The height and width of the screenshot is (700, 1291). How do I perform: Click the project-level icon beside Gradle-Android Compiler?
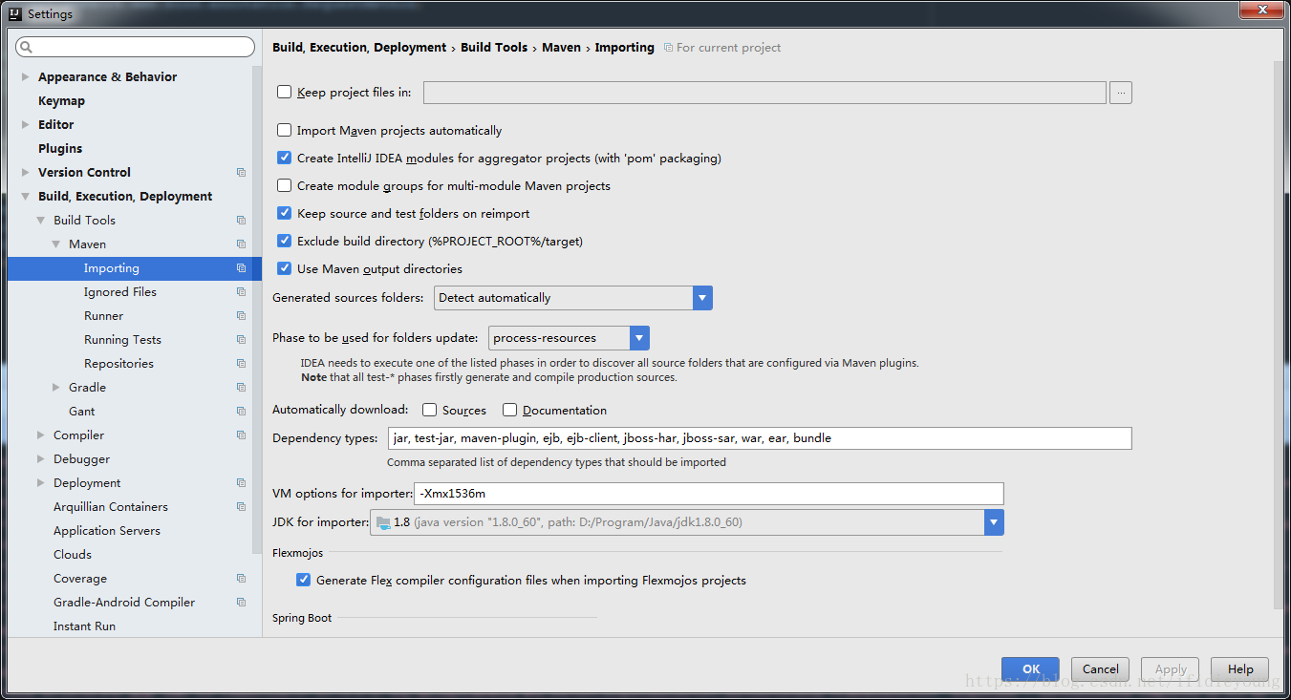241,603
